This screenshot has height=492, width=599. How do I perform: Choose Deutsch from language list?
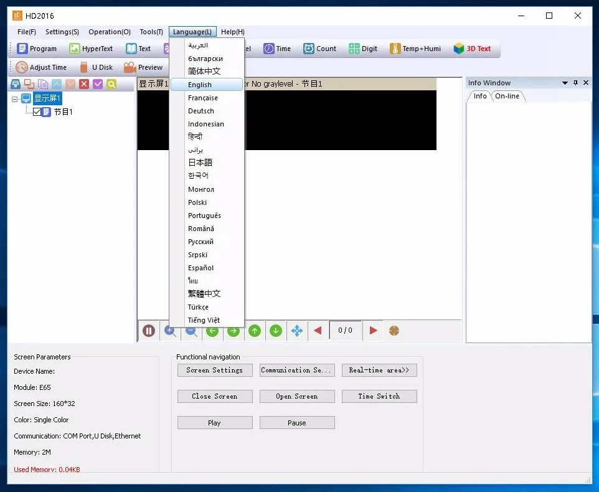[x=206, y=111]
